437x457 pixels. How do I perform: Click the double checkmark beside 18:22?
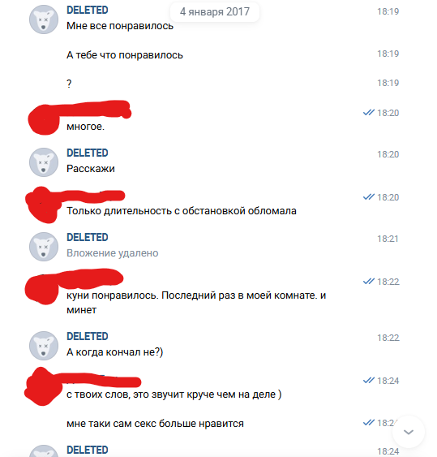[x=369, y=282]
